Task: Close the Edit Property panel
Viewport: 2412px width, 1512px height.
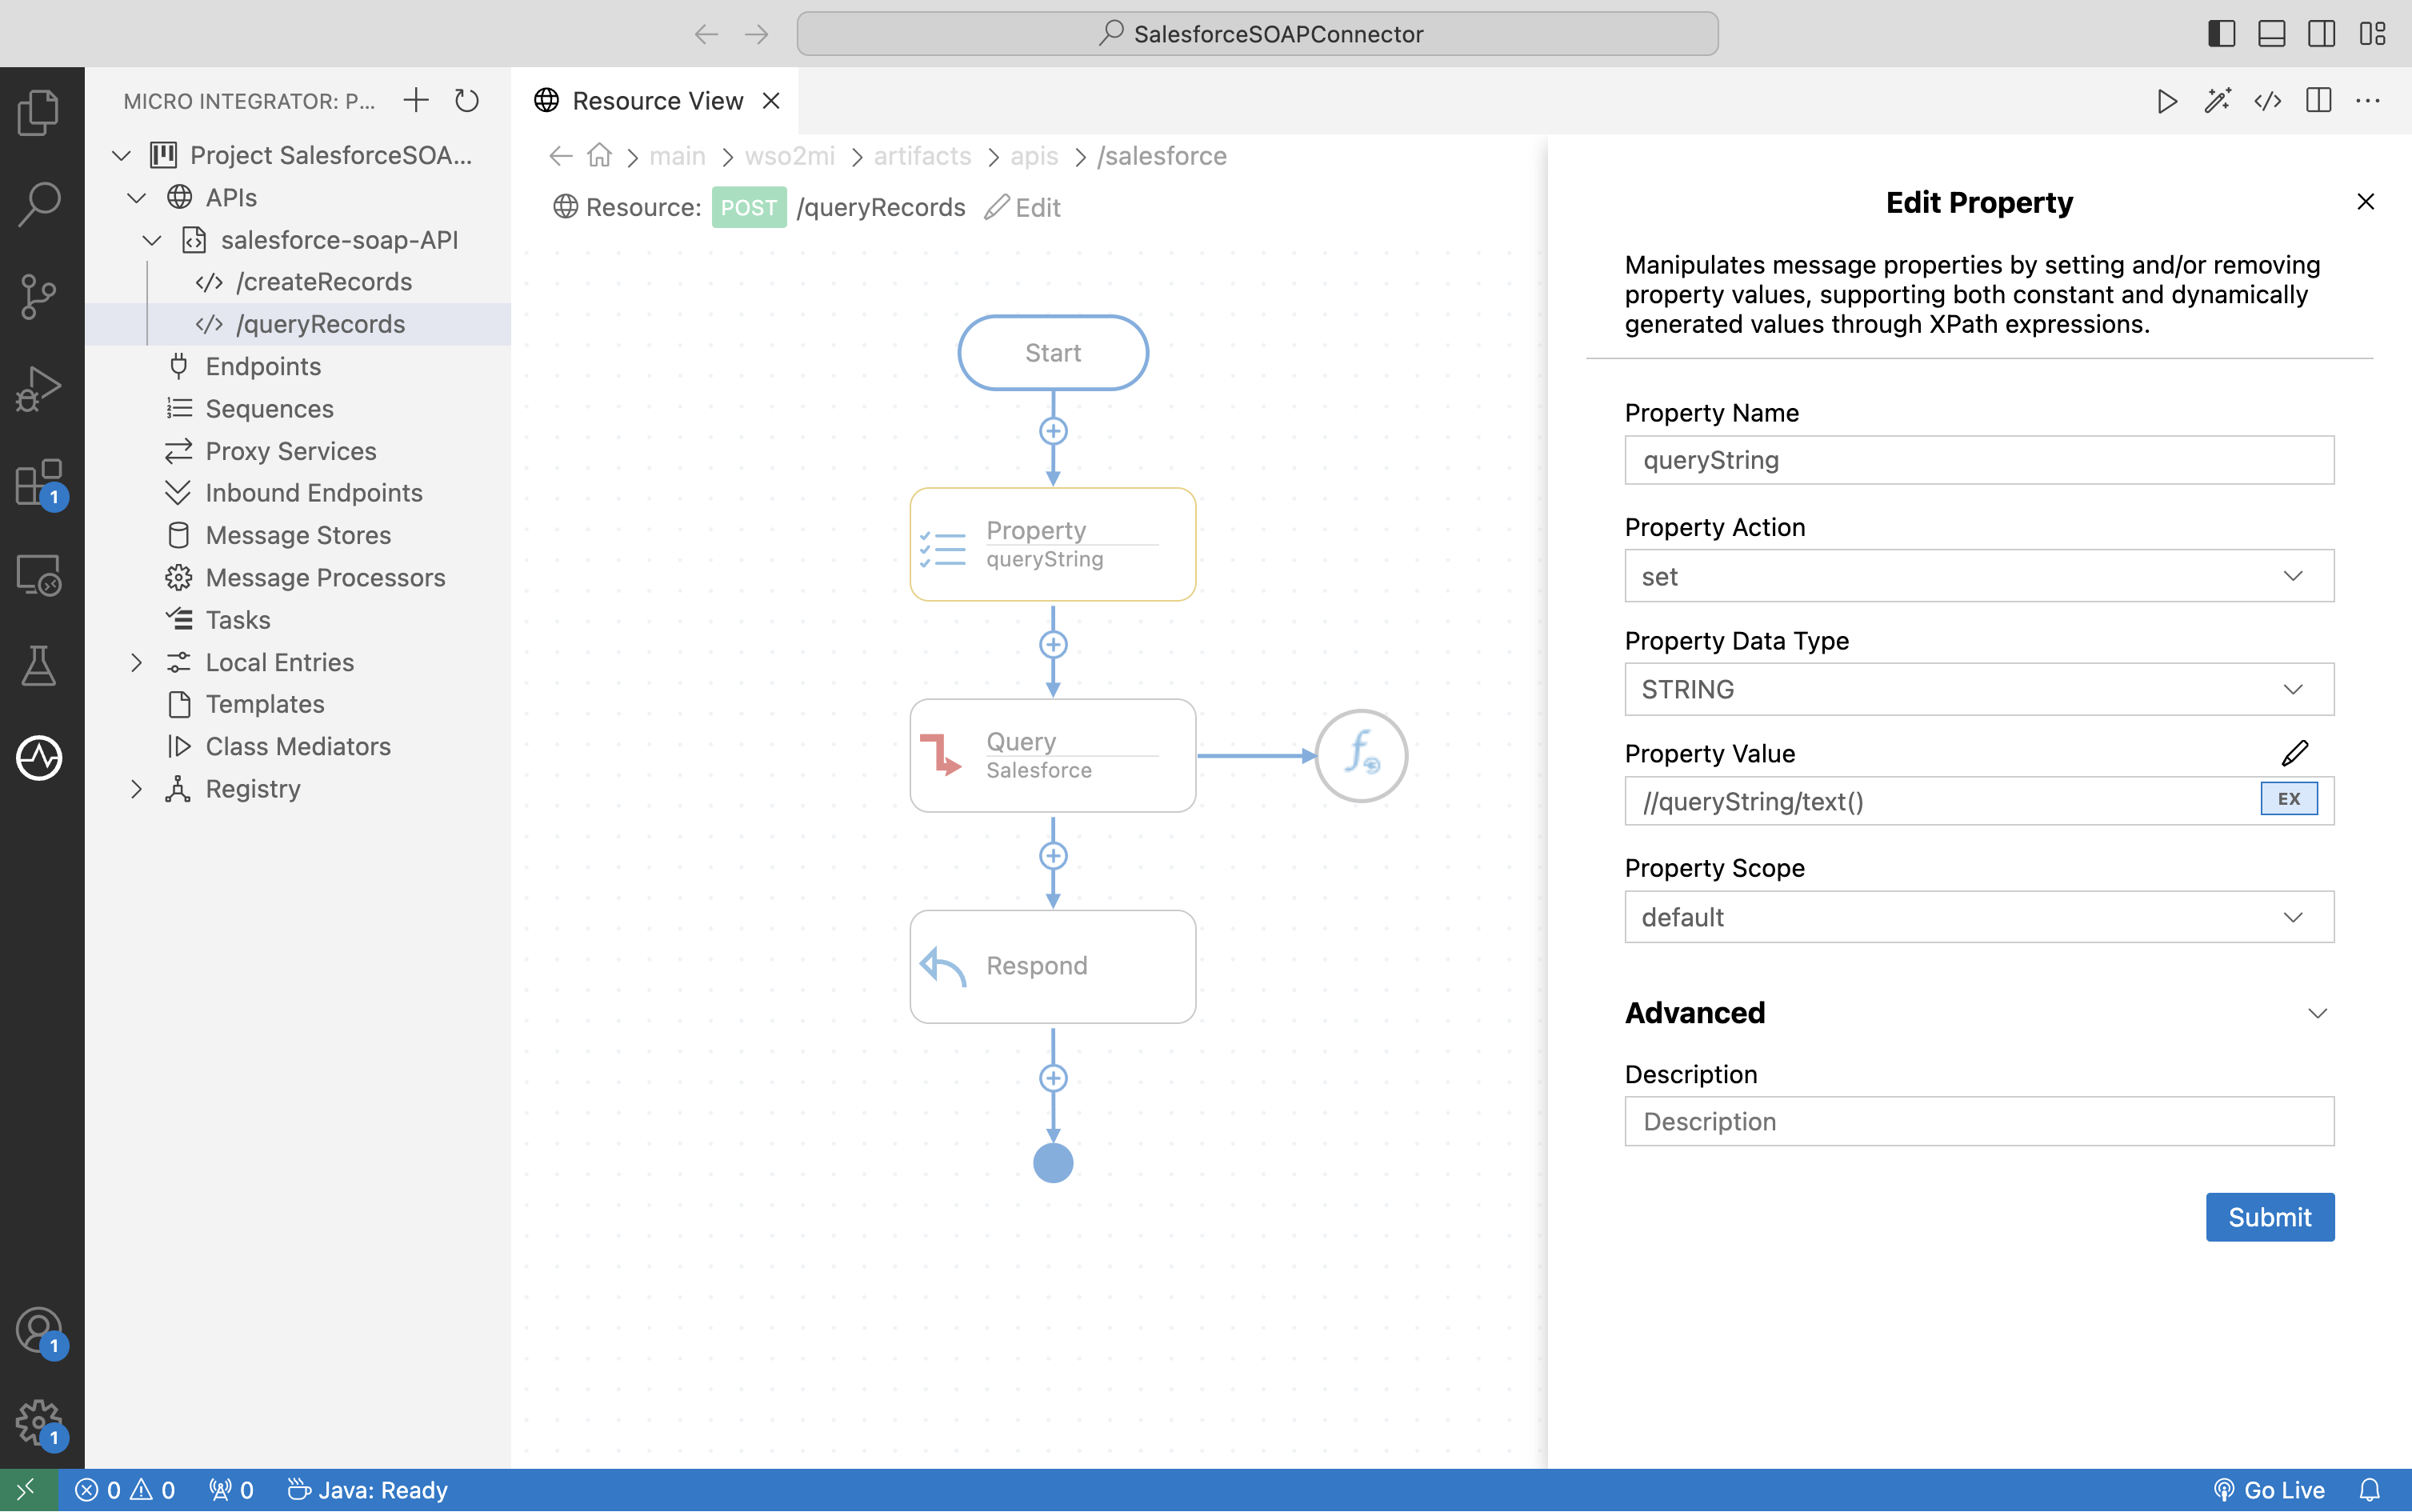Action: tap(2365, 202)
